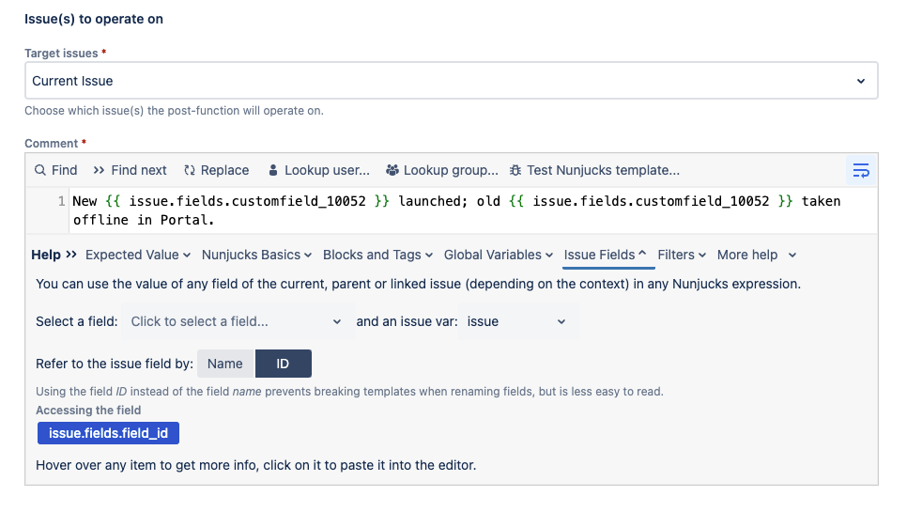Viewport: 907px width, 512px height.
Task: Click the Lookup user... label
Action: point(327,170)
